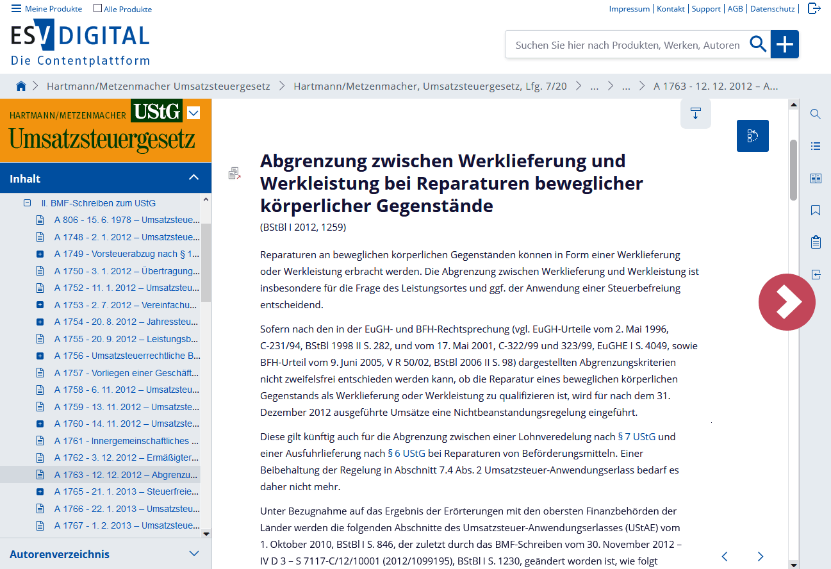Expand the A 1749 Vorsteuerabzug tree node

click(40, 254)
